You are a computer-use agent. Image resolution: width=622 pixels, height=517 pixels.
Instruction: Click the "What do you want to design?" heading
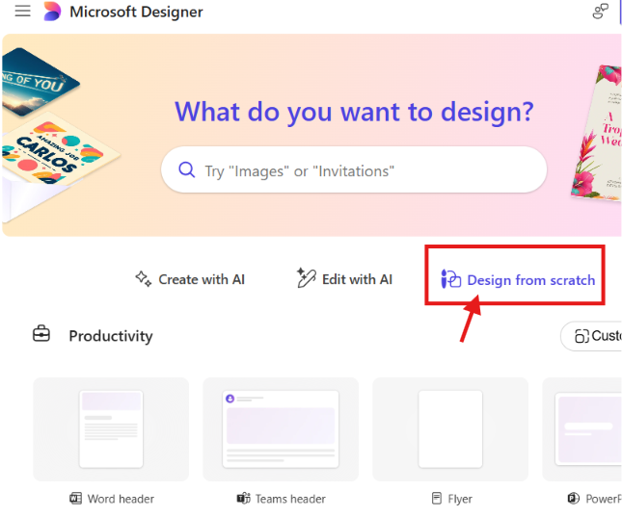[354, 112]
